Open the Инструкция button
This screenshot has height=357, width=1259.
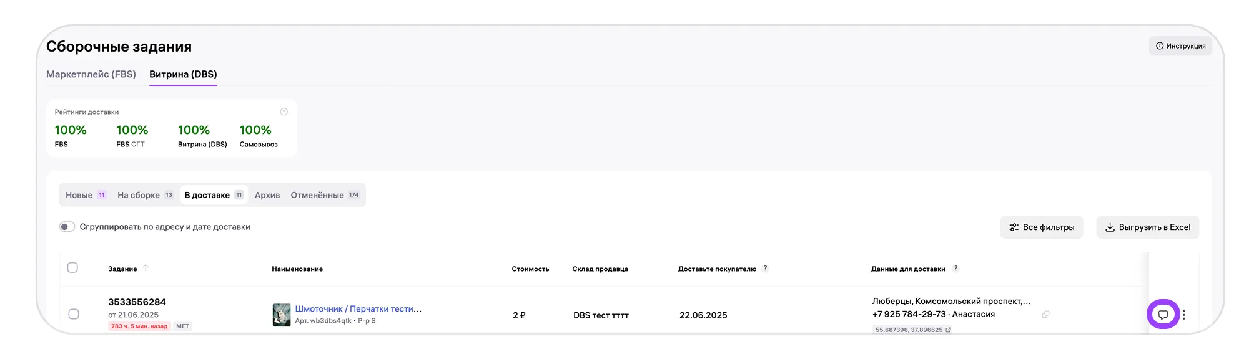pyautogui.click(x=1180, y=46)
